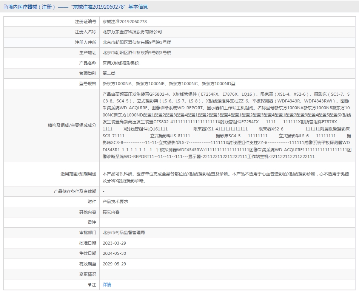Image resolution: width=359 pixels, height=293 pixels.
Task: Click the model spec value 新东方1000NA…
Action: (169, 84)
